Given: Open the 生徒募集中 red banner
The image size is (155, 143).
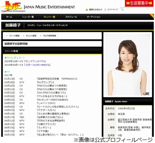Looking at the screenshot, I should tap(139, 3).
